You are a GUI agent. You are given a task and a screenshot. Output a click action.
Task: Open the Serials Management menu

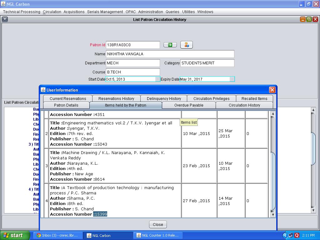105,12
